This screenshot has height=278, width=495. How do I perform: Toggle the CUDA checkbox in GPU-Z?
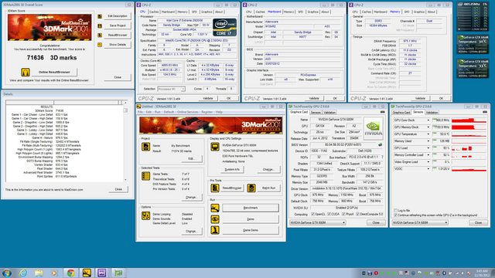tap(329, 214)
